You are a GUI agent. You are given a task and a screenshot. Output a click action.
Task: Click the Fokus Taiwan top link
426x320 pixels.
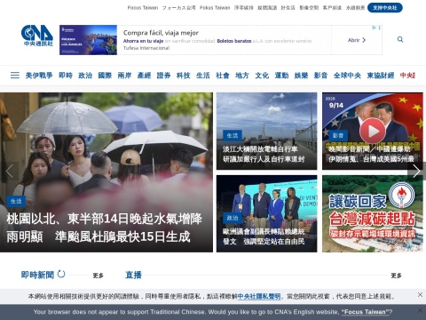(x=215, y=8)
